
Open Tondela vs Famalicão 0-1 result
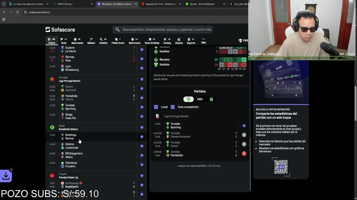pyautogui.click(x=200, y=154)
